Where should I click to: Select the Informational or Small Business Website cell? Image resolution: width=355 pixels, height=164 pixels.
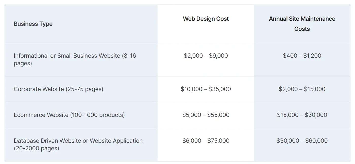pyautogui.click(x=75, y=59)
